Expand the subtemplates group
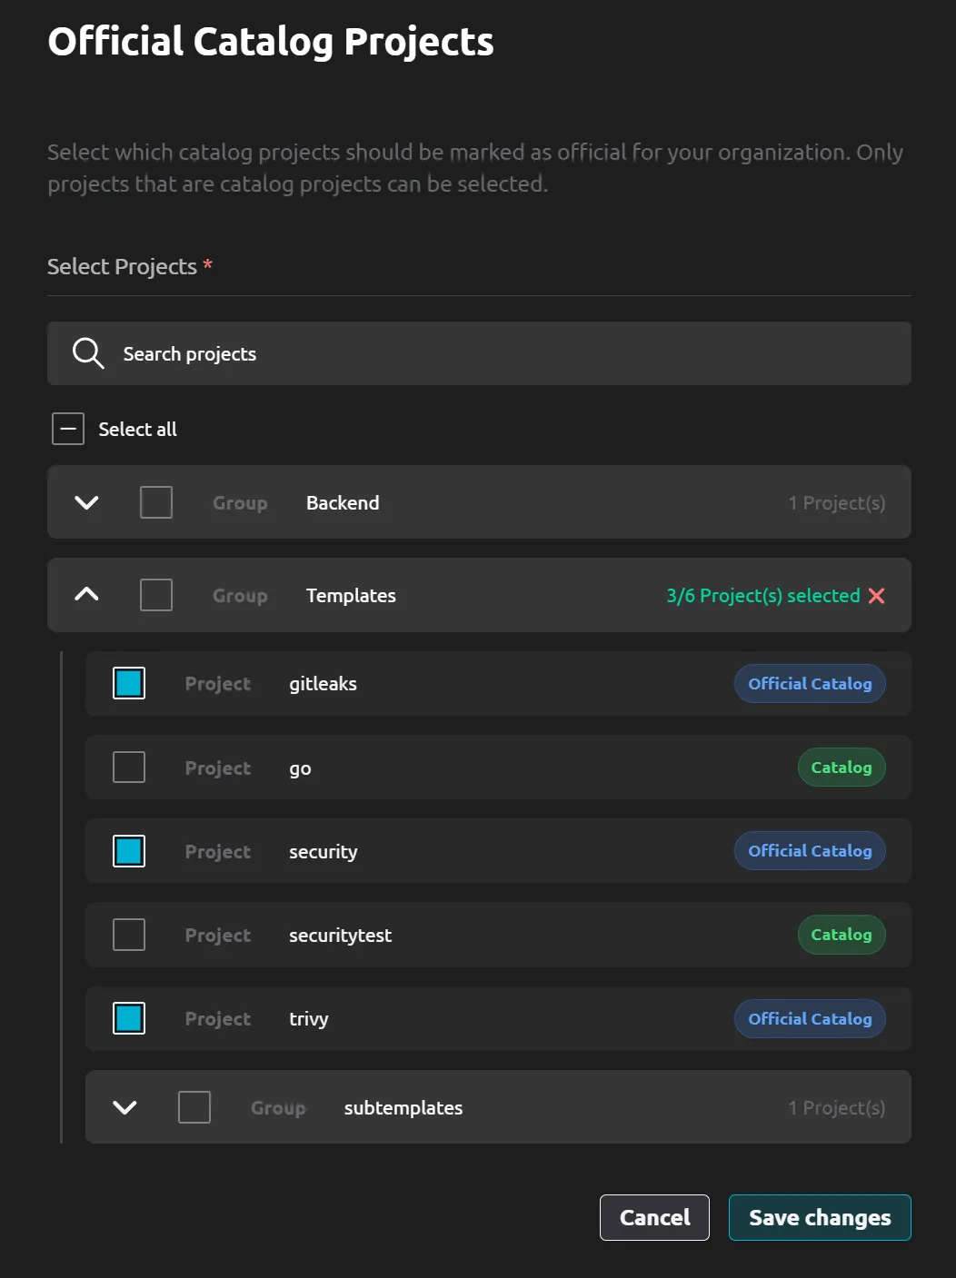 pos(124,1107)
